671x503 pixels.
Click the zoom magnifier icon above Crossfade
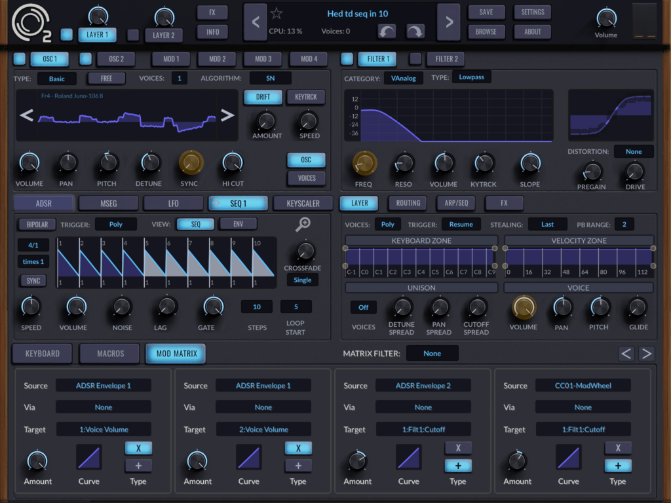(303, 225)
